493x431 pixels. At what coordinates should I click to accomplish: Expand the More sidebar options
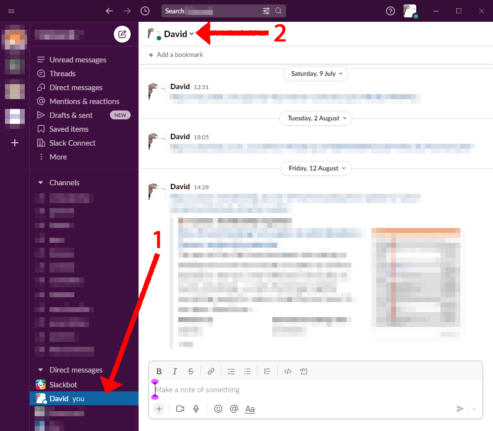(58, 157)
